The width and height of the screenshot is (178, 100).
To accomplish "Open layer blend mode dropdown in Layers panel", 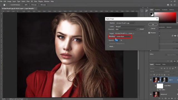I will (157, 72).
